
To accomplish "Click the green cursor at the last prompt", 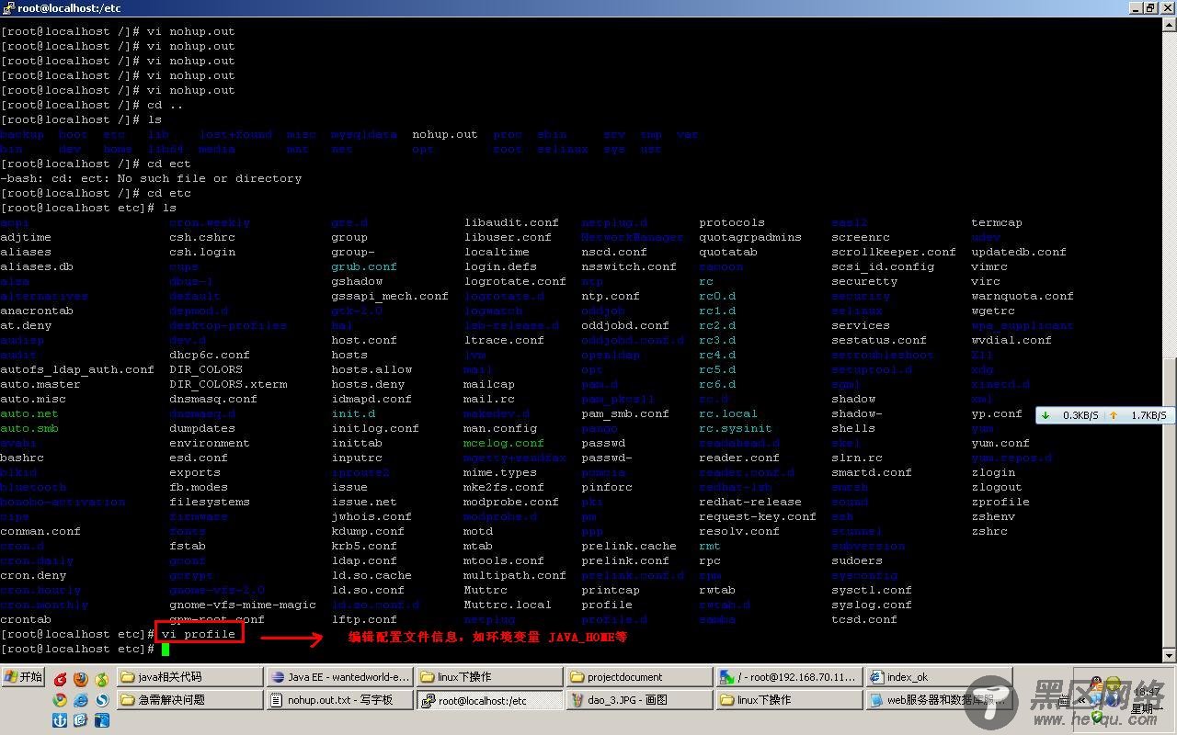I will click(166, 649).
